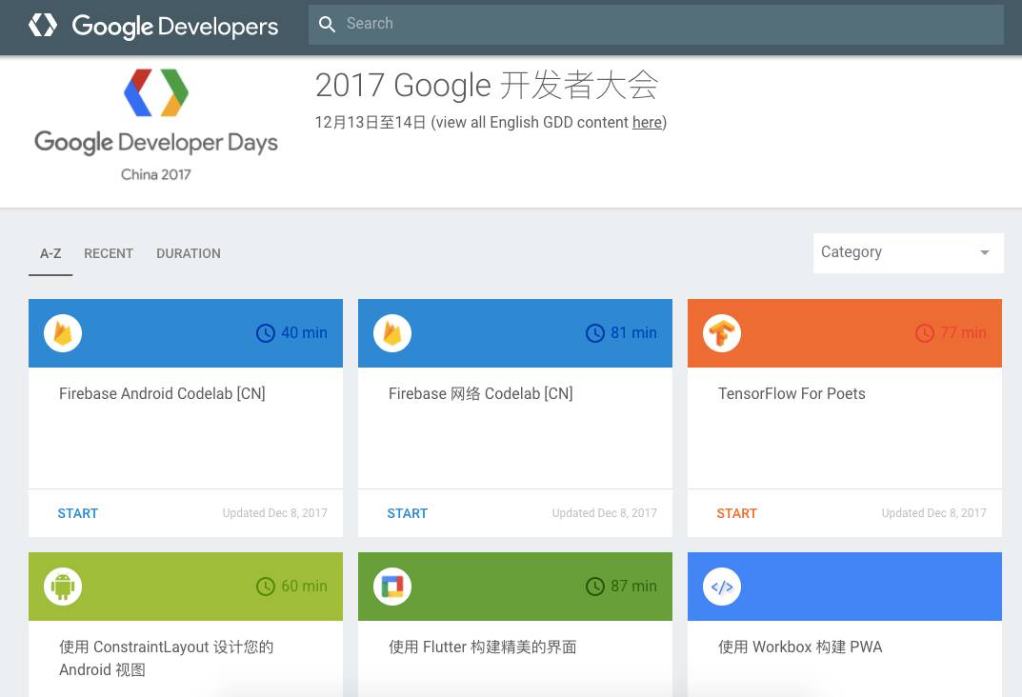1022x697 pixels.
Task: Switch to the RECENT tab
Action: click(x=109, y=253)
